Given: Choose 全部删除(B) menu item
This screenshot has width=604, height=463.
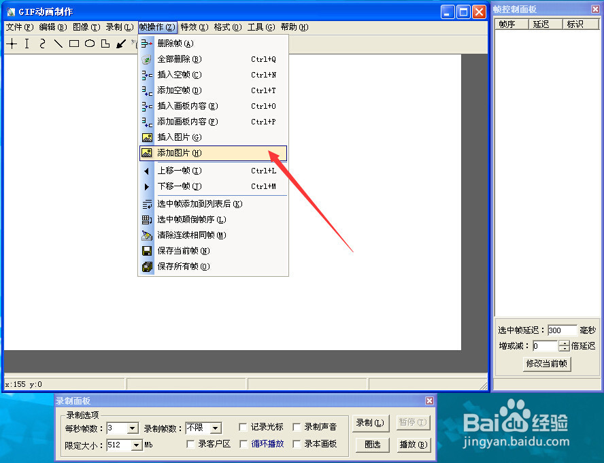Looking at the screenshot, I should (213, 59).
